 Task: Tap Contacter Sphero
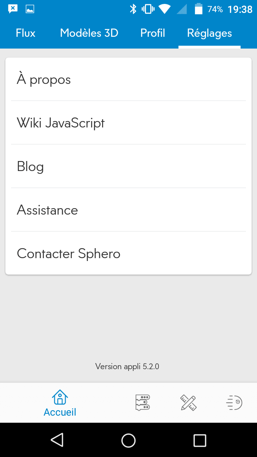coord(128,253)
